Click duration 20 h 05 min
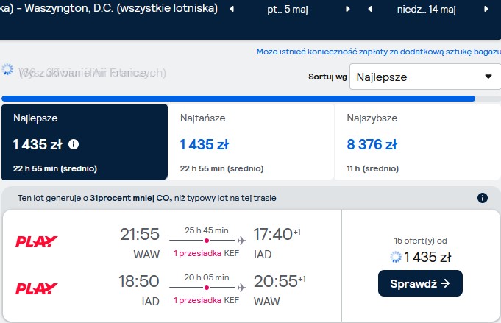 [x=207, y=277]
